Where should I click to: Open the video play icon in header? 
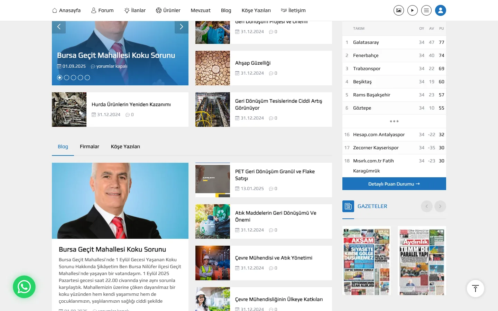413,10
